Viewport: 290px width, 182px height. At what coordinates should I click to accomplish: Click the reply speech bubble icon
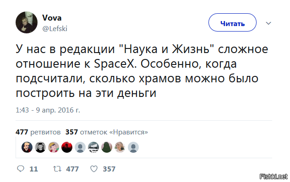click(x=21, y=169)
